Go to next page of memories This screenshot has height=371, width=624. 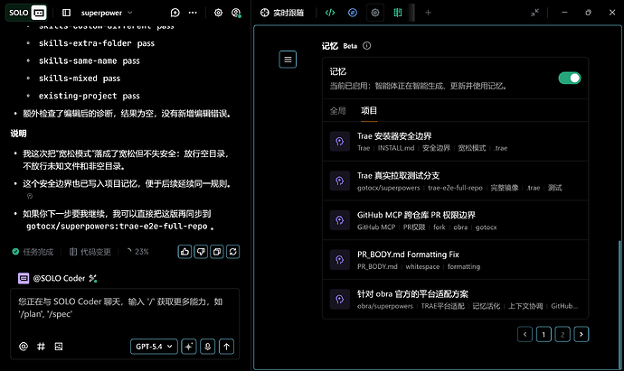[581, 335]
